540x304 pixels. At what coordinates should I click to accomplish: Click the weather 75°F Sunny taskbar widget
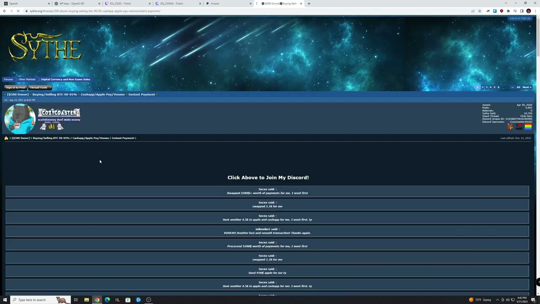pos(480,300)
